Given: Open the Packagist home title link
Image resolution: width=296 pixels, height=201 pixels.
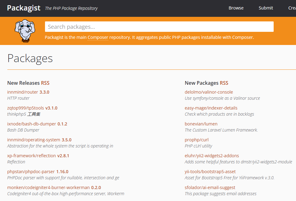Looking at the screenshot, I should point(24,8).
